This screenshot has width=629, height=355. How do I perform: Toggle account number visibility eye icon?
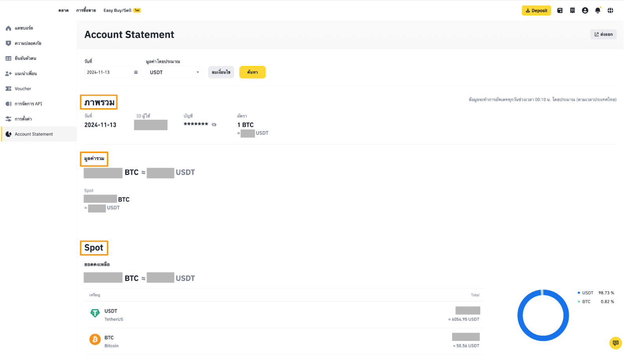[x=214, y=124]
